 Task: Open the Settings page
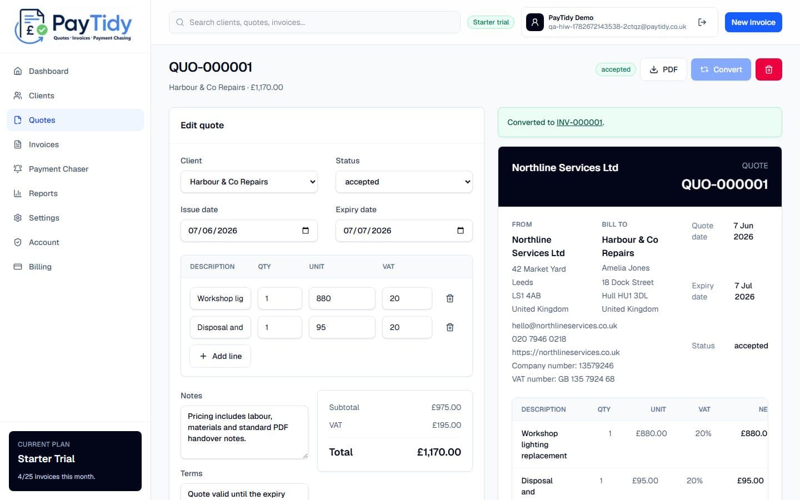(75, 218)
